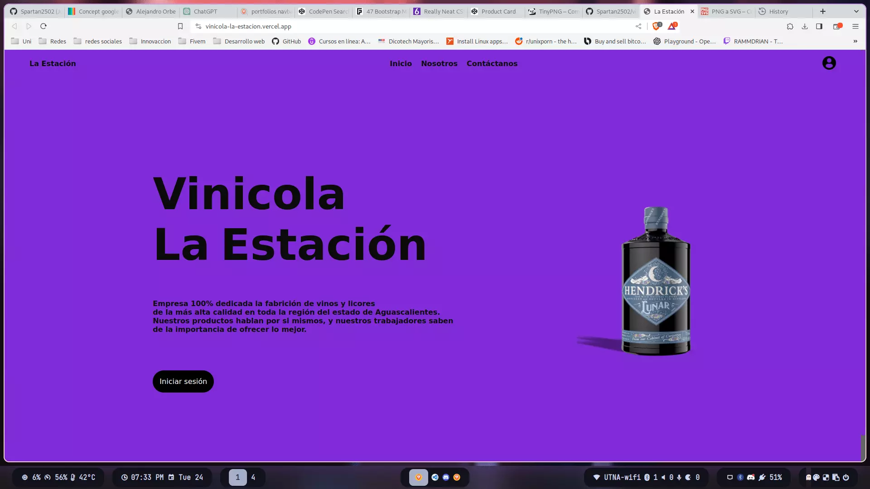
Task: Open the Innovaccion bookmarks folder
Action: click(x=150, y=41)
